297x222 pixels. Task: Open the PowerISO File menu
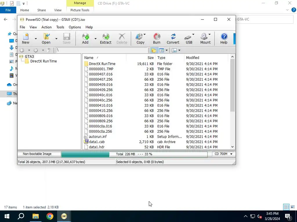(22, 27)
